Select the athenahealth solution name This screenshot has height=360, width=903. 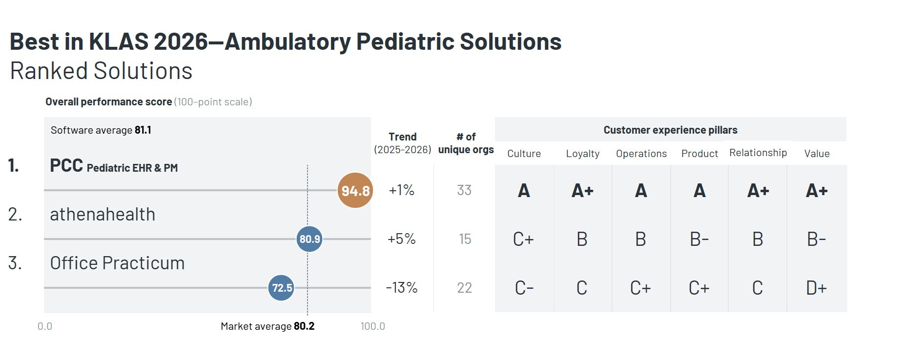pos(103,215)
